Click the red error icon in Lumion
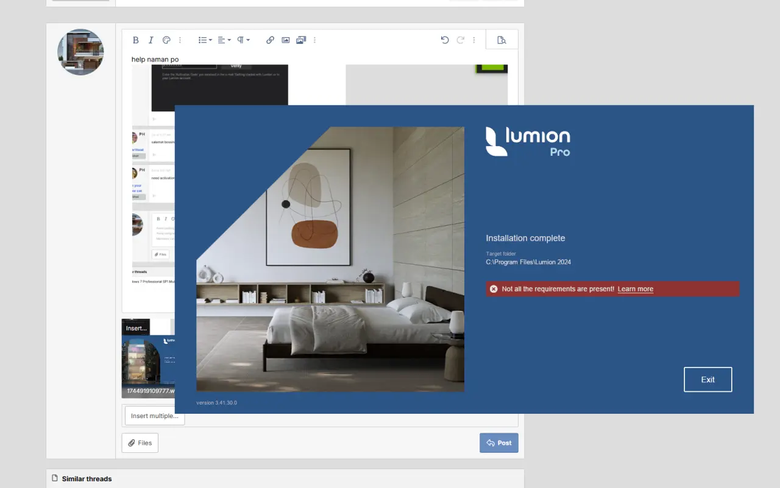Screen dimensions: 780x488 pos(494,289)
